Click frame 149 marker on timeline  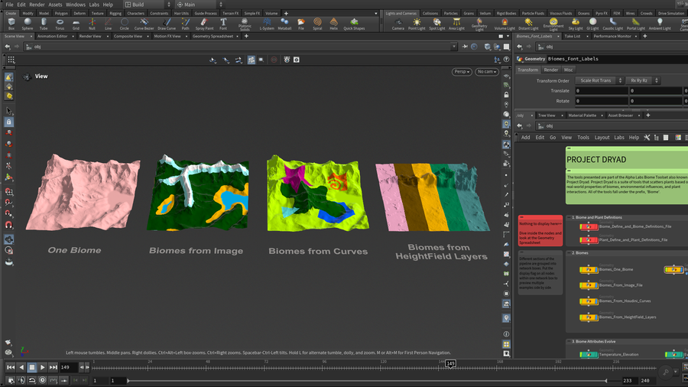tap(451, 363)
